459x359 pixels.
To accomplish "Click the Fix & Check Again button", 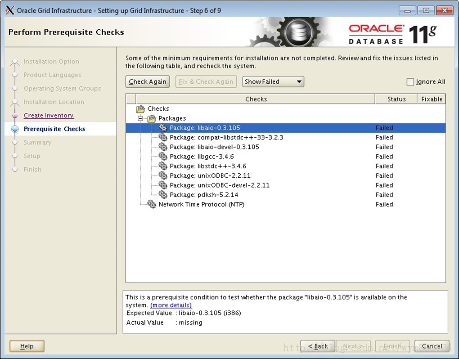I will pyautogui.click(x=206, y=81).
